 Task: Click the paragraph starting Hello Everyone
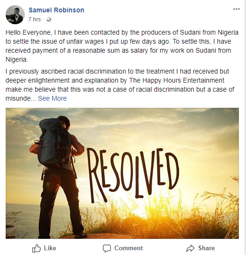pos(122,46)
